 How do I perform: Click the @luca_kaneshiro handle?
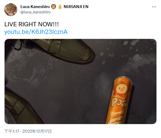(36, 12)
